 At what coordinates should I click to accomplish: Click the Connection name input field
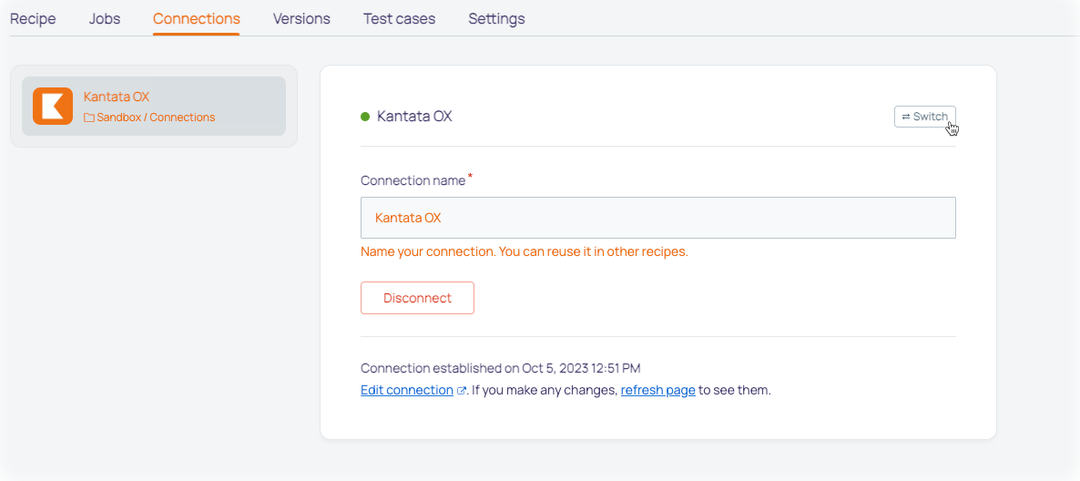(x=657, y=218)
